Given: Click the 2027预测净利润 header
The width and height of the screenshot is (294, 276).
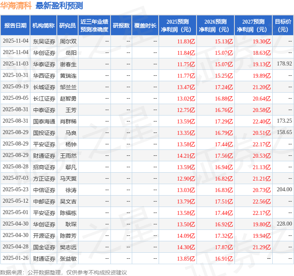Looking at the screenshot, I should pyautogui.click(x=253, y=26).
